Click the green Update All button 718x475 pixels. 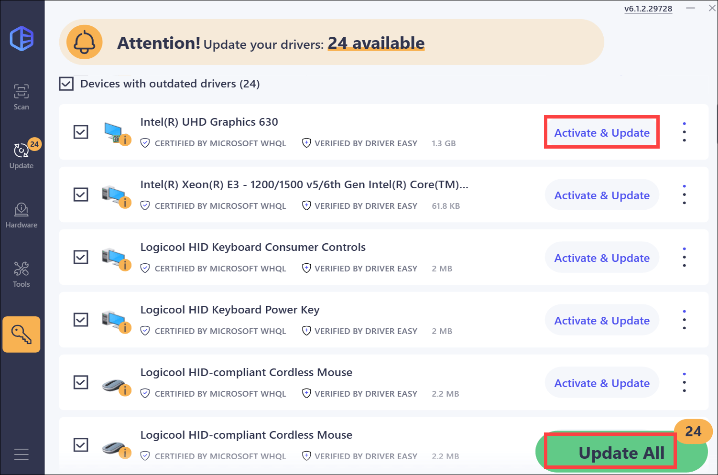click(620, 452)
